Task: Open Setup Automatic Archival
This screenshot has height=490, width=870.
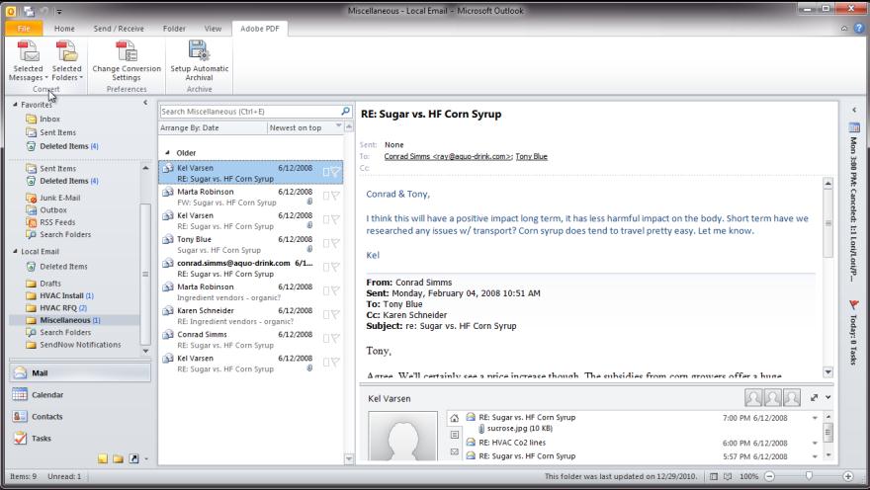Action: point(199,61)
